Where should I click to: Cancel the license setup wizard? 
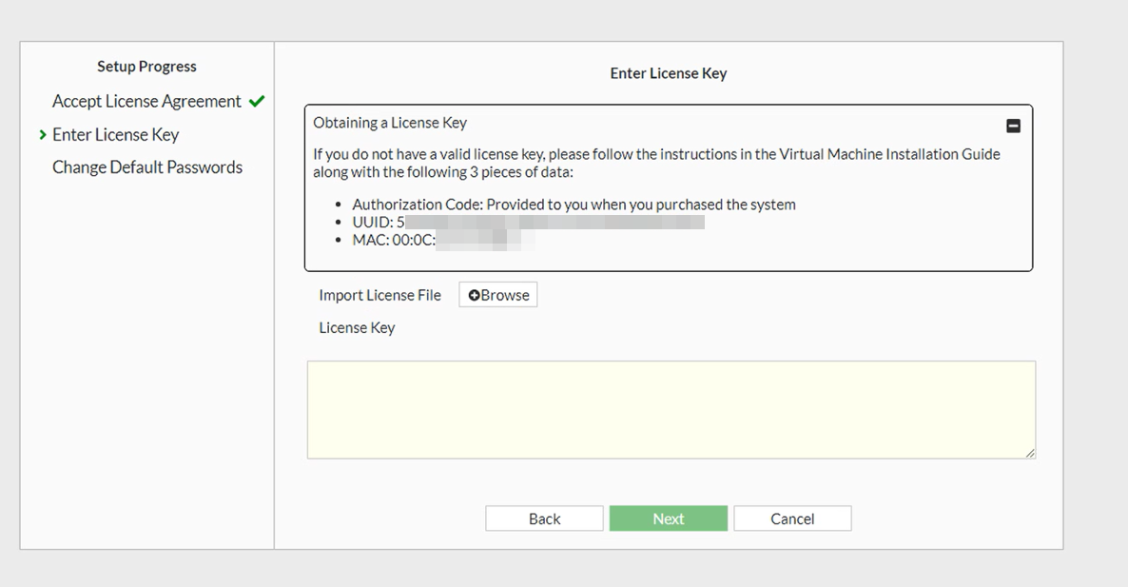click(x=792, y=519)
